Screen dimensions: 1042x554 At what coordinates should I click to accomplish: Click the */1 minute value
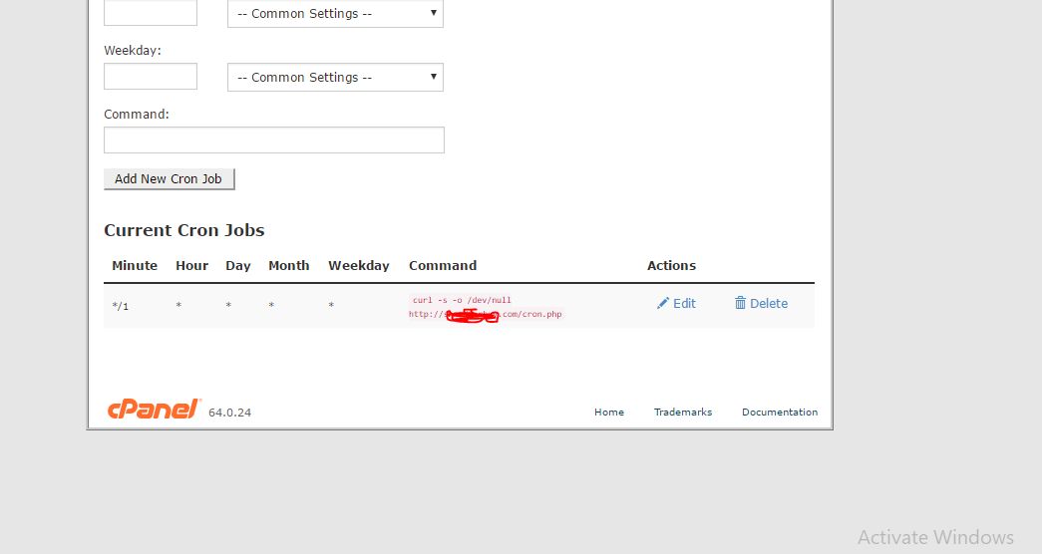pyautogui.click(x=121, y=306)
